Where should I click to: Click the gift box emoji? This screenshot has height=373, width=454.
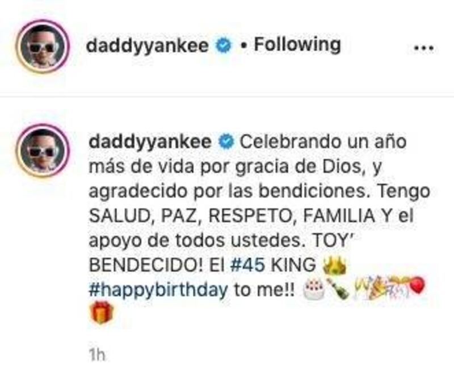click(102, 312)
